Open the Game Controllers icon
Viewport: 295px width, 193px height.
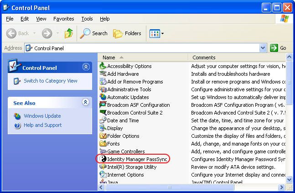[103, 151]
